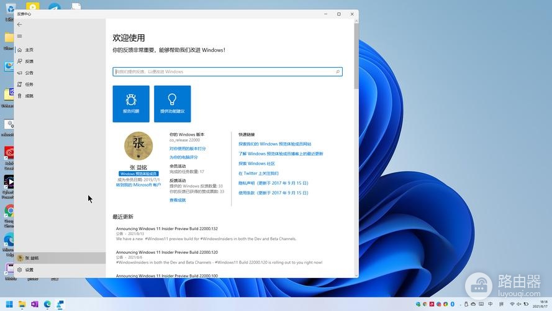Toggle the hamburger navigation menu

click(x=20, y=36)
